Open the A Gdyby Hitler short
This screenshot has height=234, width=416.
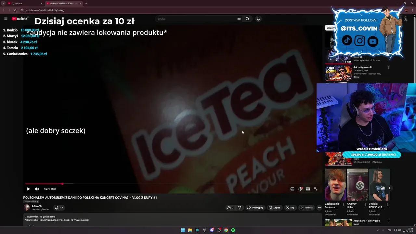click(357, 184)
